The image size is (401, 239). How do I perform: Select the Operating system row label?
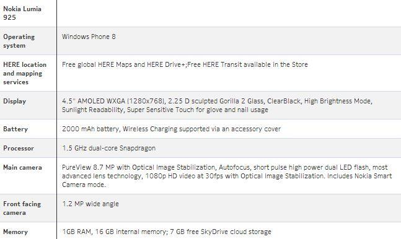(19, 41)
